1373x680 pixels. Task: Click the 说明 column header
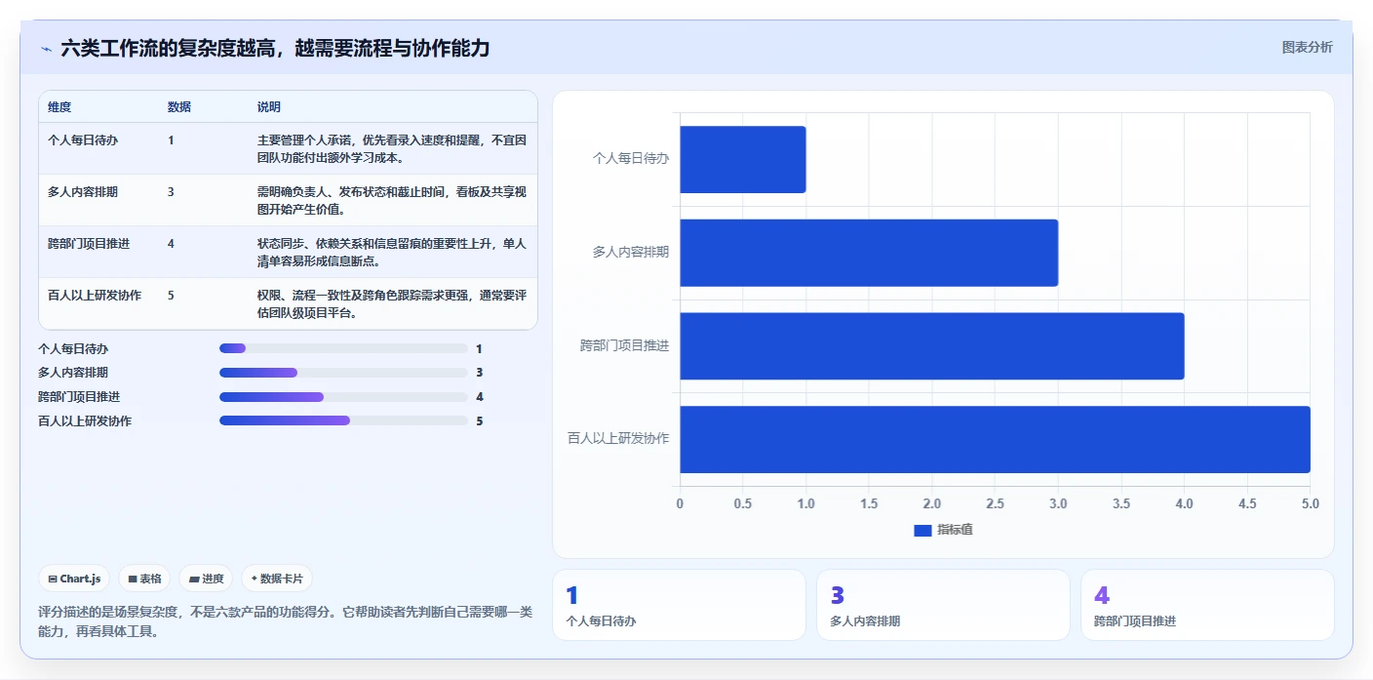coord(269,106)
